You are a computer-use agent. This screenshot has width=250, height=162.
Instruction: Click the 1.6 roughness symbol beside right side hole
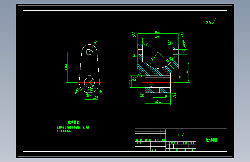(x=182, y=52)
